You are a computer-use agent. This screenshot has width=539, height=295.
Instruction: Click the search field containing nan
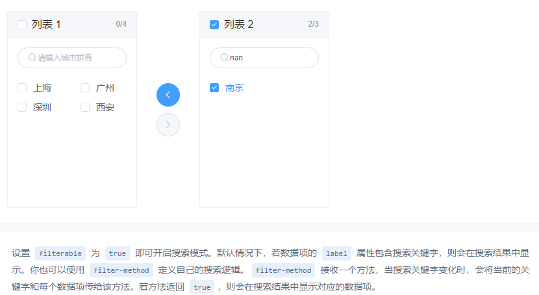click(x=264, y=58)
